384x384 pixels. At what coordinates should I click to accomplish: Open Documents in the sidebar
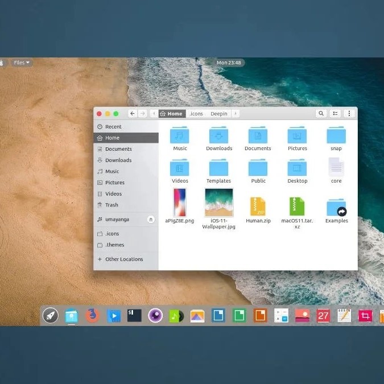tap(126, 149)
